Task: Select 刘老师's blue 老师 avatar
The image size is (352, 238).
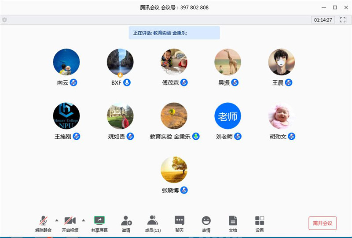Action: click(x=227, y=116)
